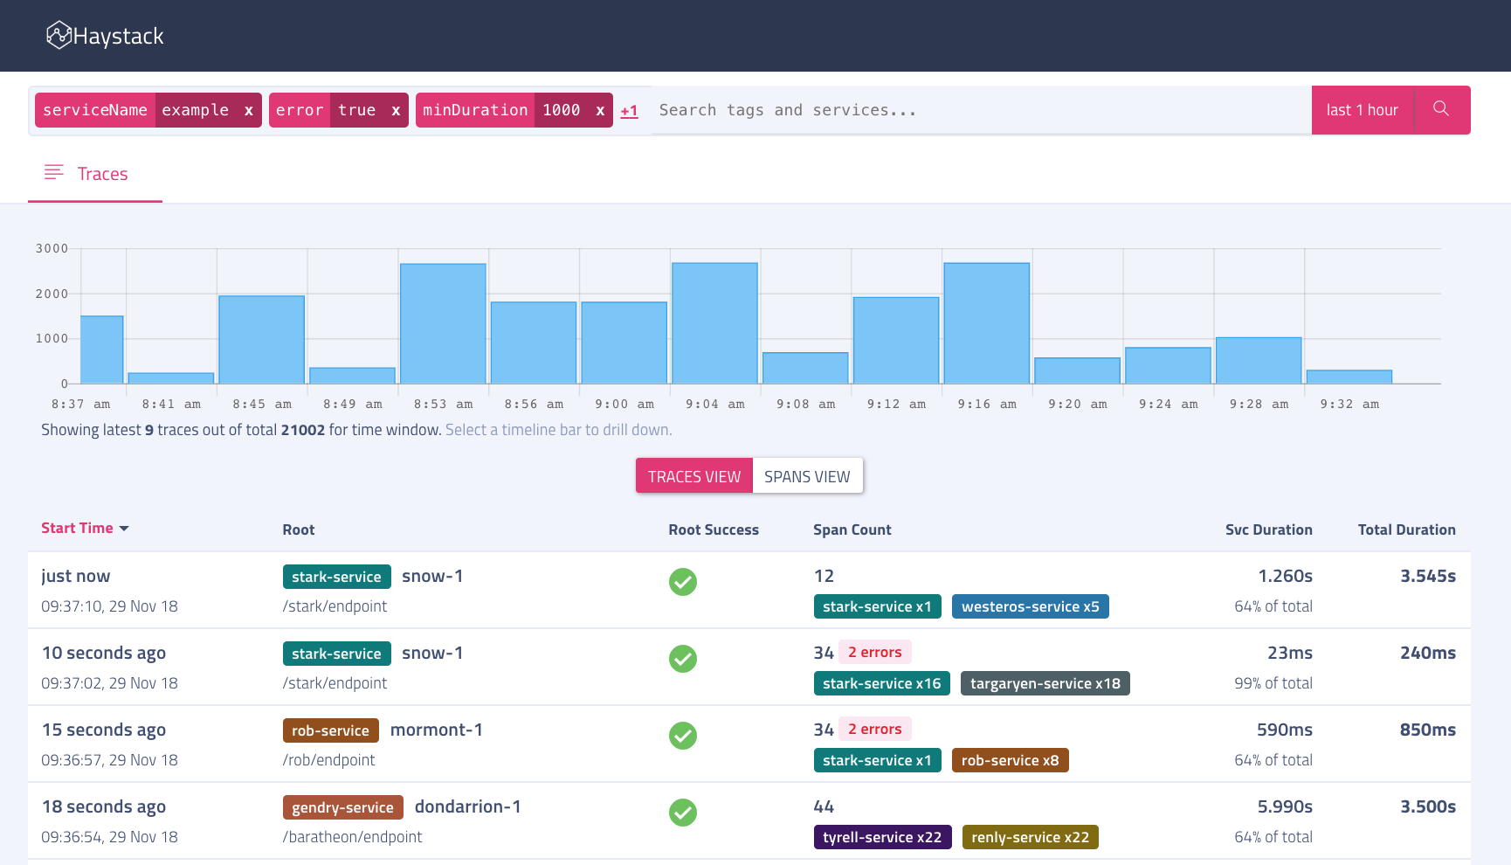Select the 9:20 am histogram bar
1511x865 pixels.
pyautogui.click(x=1077, y=370)
